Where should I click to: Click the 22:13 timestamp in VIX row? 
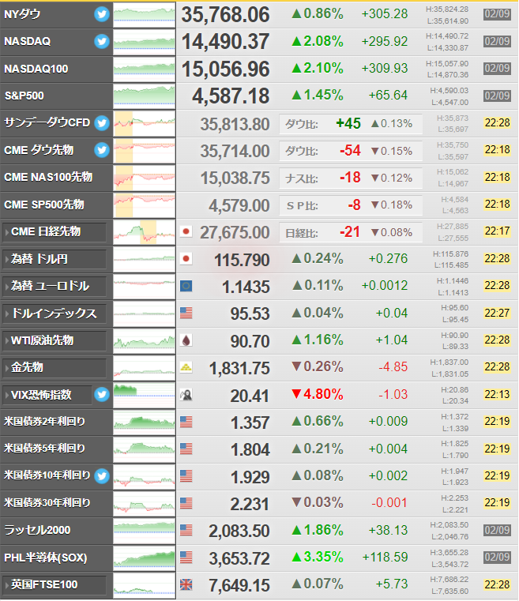[497, 394]
